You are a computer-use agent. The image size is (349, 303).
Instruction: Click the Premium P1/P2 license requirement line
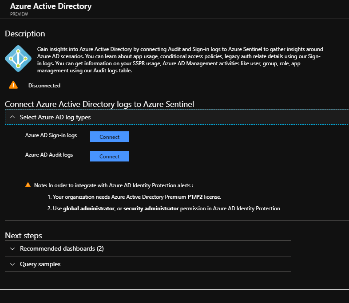(135, 197)
